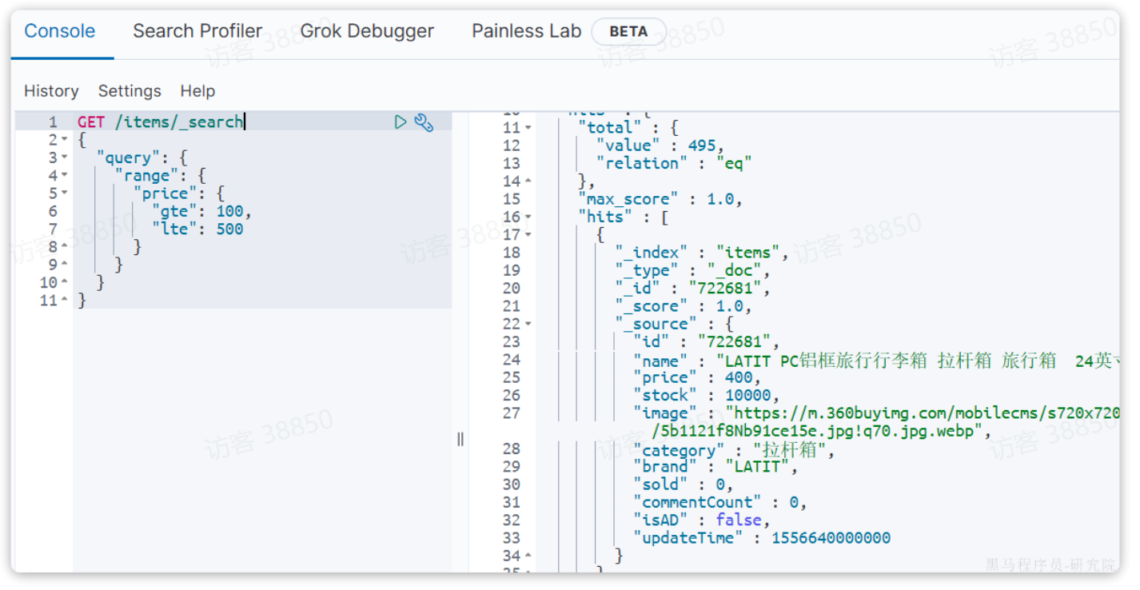Click the "_type" : "_doc" line
1140x590 pixels.
click(x=693, y=270)
